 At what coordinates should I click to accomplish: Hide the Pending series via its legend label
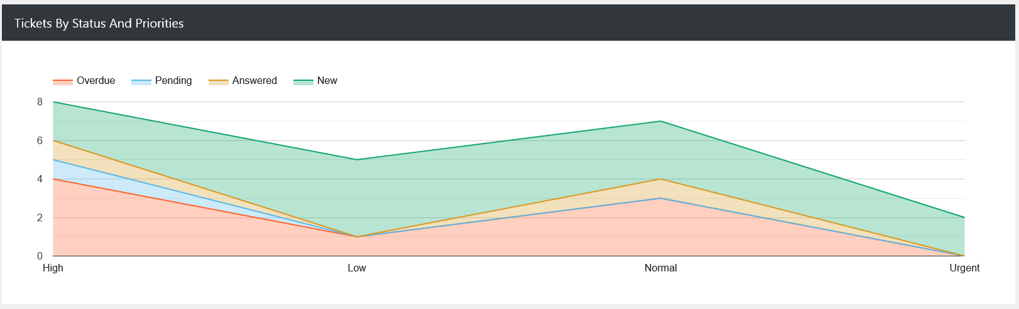pos(173,81)
